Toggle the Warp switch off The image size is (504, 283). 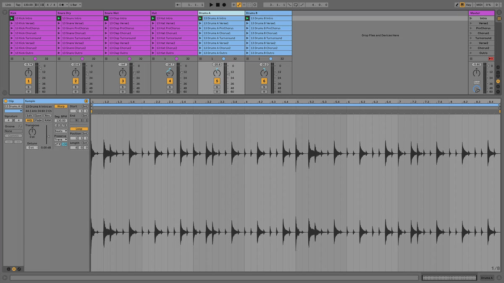tap(61, 106)
